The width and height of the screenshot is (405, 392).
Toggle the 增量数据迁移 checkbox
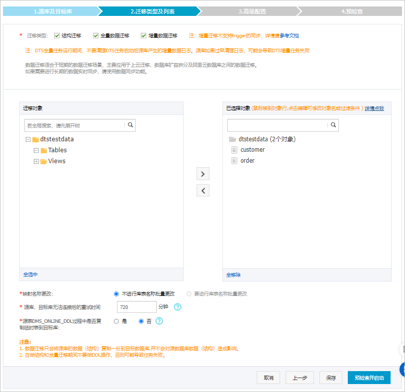point(144,36)
